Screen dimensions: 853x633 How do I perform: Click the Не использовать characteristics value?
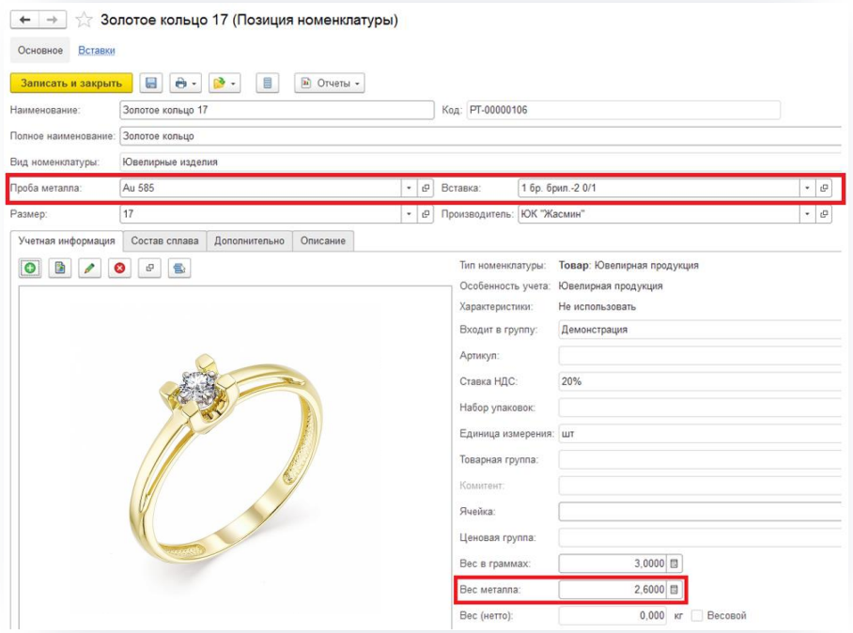[597, 307]
